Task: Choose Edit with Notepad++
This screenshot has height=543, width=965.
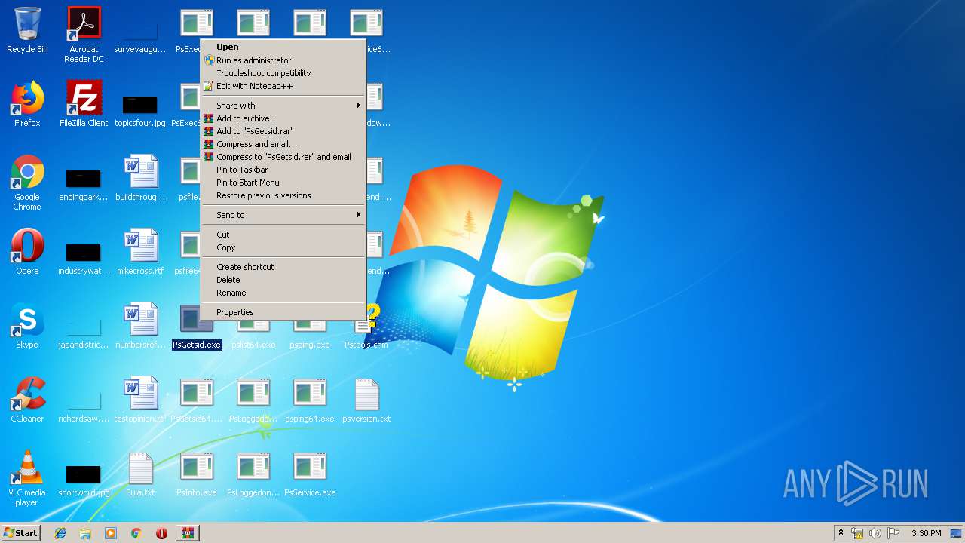Action: 283,86
